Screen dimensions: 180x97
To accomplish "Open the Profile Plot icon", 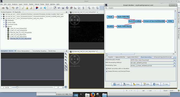I will (75, 8).
